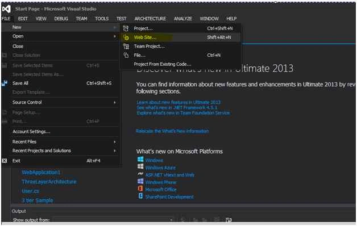Screen dimensions: 357x226
Task: Open See what's new in .NET Framework link
Action: click(x=177, y=107)
